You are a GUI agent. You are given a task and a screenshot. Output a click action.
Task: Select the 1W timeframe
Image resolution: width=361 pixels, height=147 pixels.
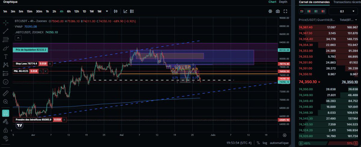point(92,11)
